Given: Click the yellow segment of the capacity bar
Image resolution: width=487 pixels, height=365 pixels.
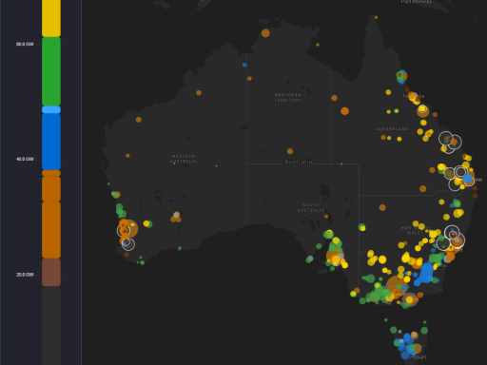Looking at the screenshot, I should 51,17.
